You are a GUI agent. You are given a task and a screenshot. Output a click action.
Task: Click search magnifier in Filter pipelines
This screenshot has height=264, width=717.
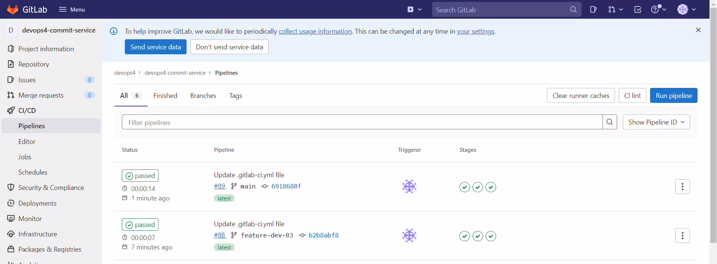click(609, 122)
